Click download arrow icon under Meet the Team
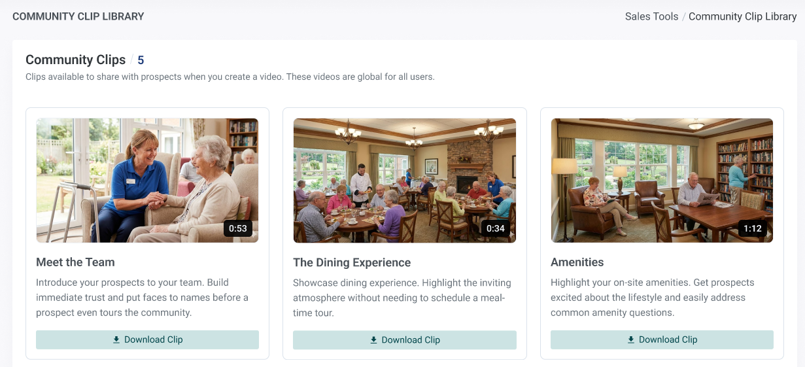805x367 pixels. tap(116, 340)
